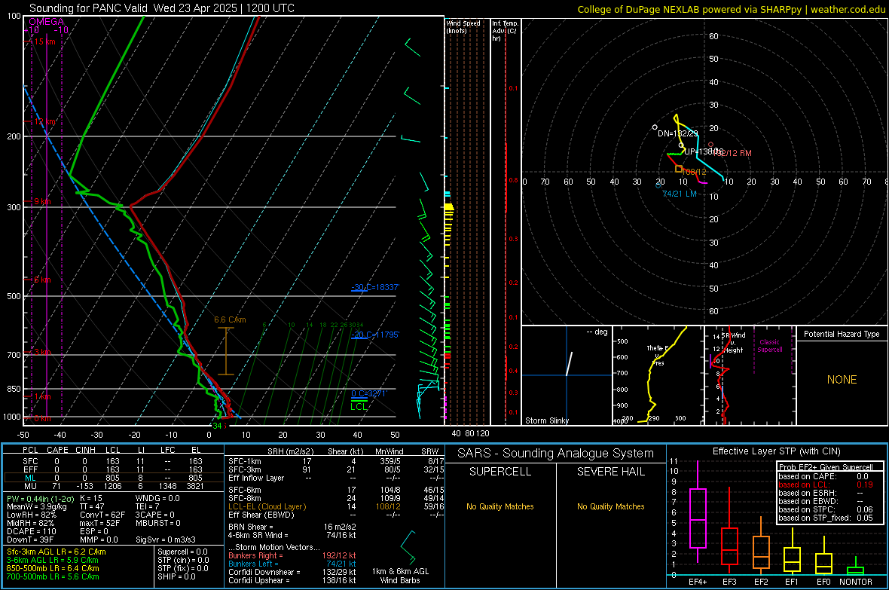Select the 9 km height marker
The width and height of the screenshot is (889, 590).
(x=42, y=201)
